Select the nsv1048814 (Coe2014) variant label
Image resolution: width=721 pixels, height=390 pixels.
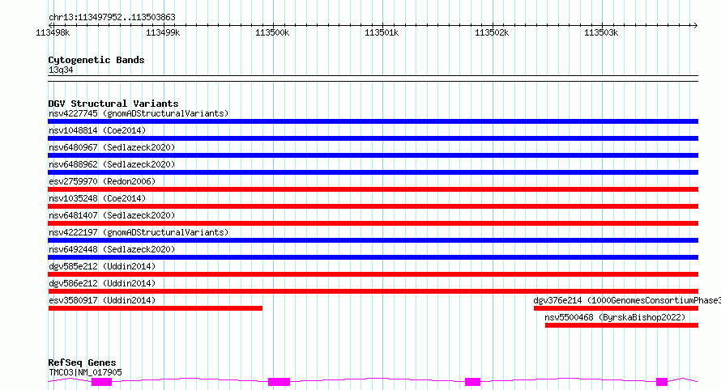pos(97,130)
